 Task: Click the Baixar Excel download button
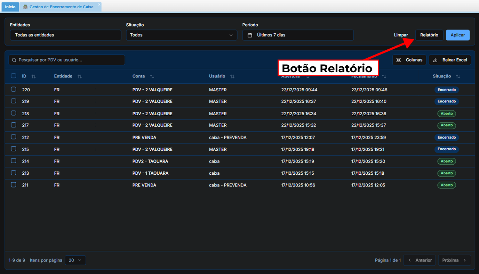(x=450, y=60)
